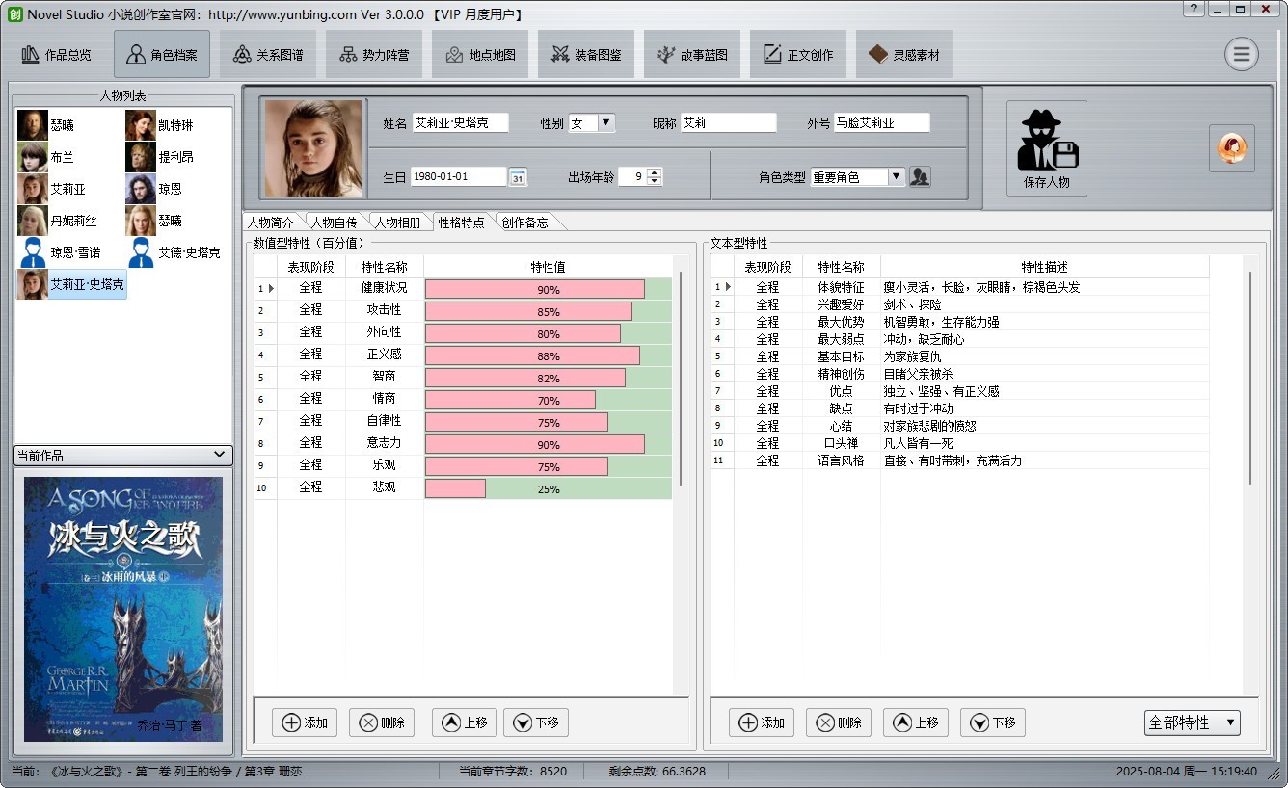Open the 势力阵营 factions module
The image size is (1288, 788).
(x=374, y=55)
